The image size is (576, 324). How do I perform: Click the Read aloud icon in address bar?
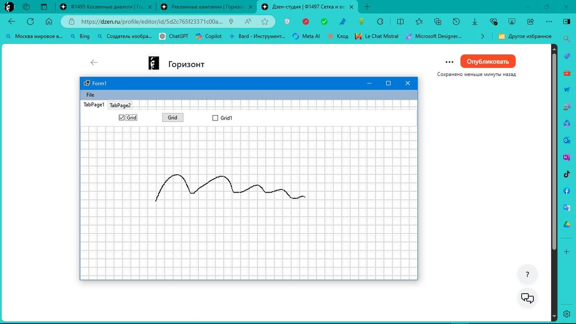[248, 22]
